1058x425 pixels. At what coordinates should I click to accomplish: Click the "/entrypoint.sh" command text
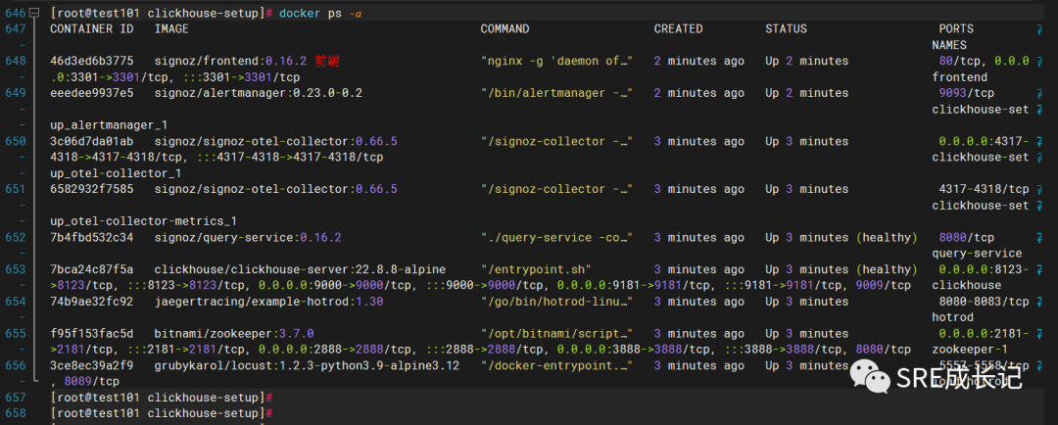(x=536, y=270)
